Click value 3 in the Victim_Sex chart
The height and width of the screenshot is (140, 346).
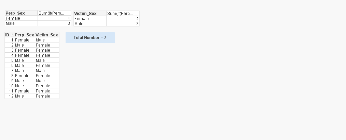coord(137,24)
